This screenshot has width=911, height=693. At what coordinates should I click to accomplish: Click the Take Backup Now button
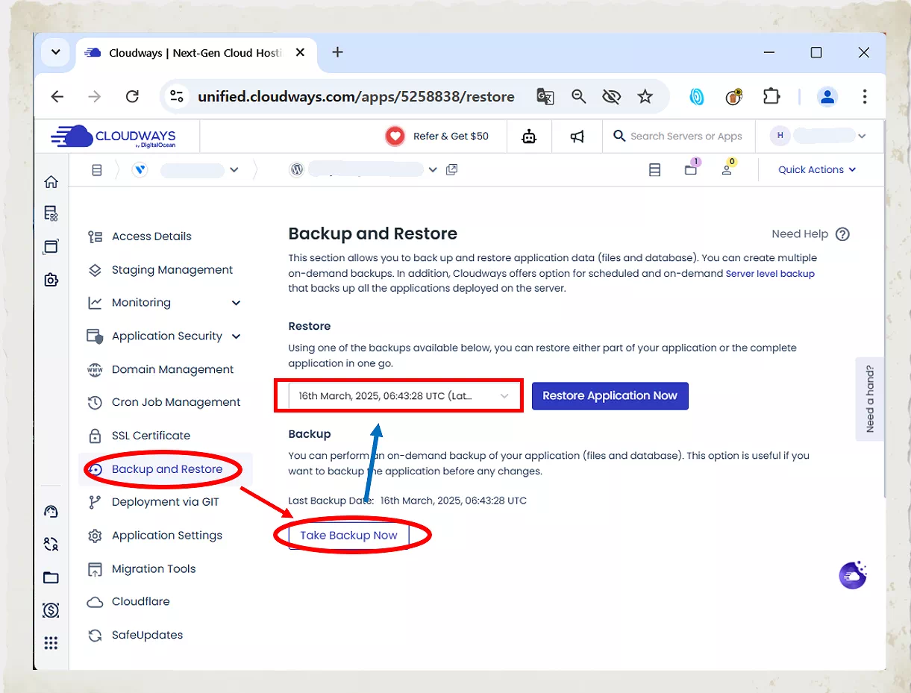pos(348,536)
